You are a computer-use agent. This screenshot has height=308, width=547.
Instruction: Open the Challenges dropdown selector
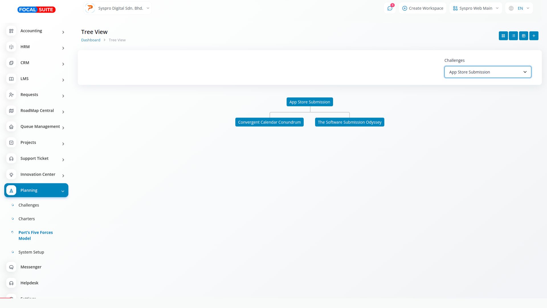coord(488,72)
